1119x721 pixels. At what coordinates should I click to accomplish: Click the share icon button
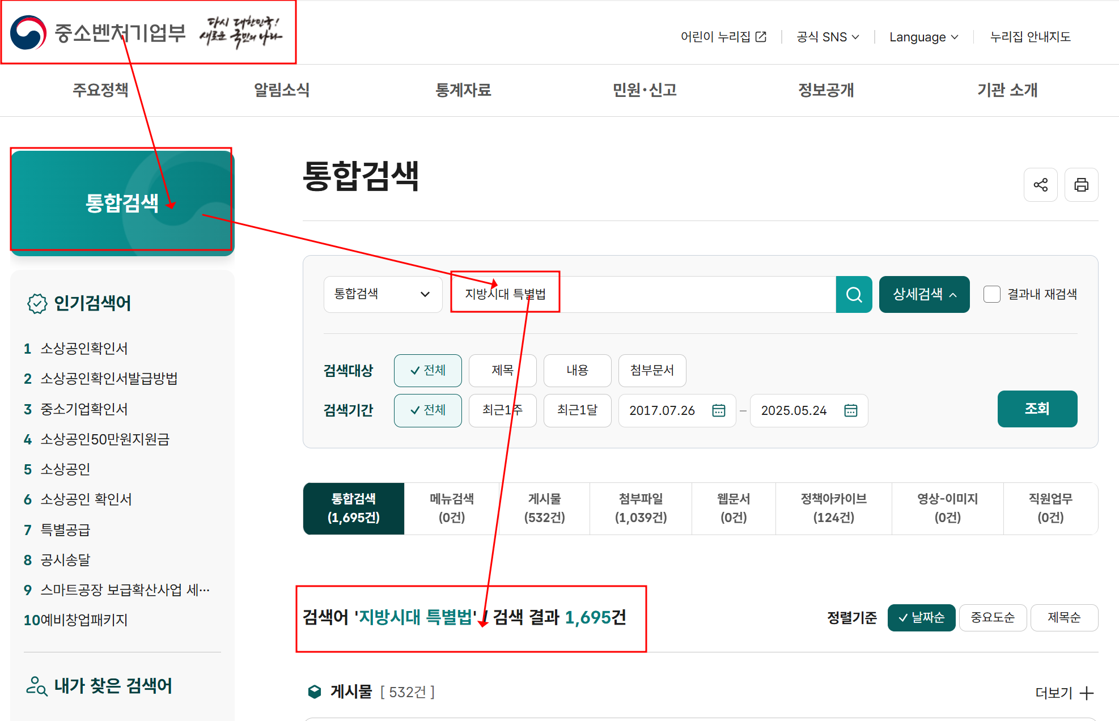click(1040, 185)
